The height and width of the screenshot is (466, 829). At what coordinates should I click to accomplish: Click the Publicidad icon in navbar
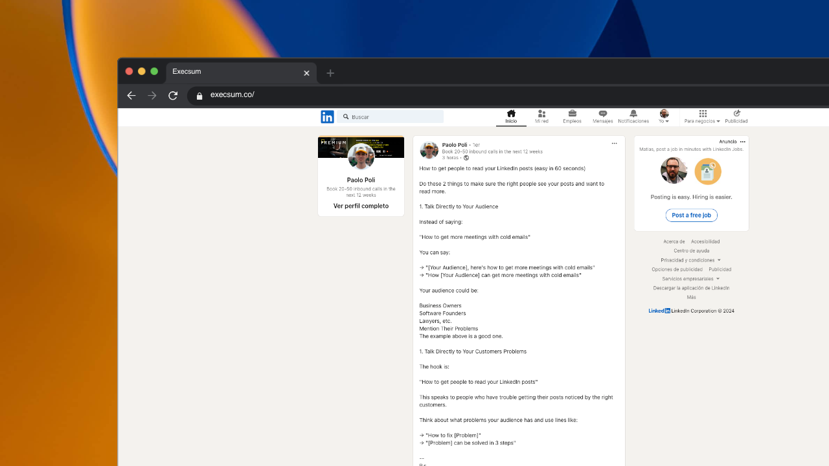(x=736, y=113)
